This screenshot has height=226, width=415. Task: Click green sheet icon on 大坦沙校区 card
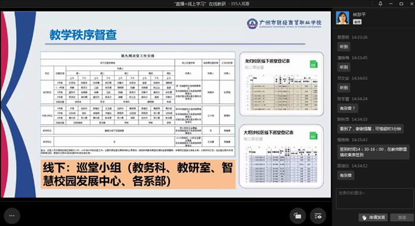314,136
